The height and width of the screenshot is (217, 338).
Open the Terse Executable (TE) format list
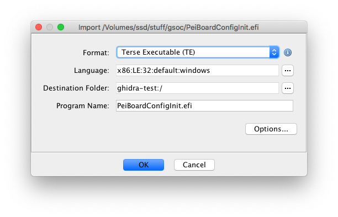click(x=198, y=52)
